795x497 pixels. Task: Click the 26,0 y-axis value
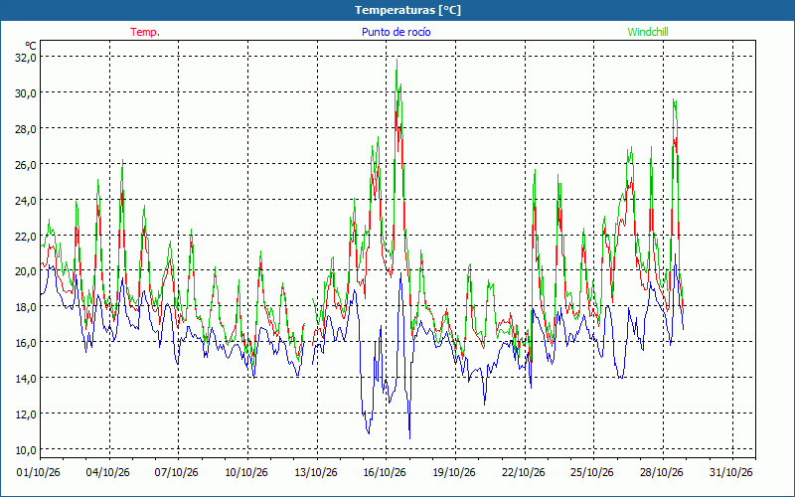click(x=26, y=164)
